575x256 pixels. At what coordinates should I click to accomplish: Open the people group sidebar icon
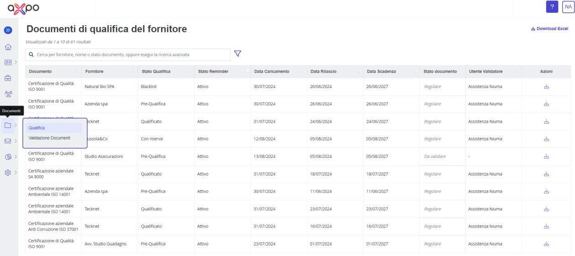8,94
